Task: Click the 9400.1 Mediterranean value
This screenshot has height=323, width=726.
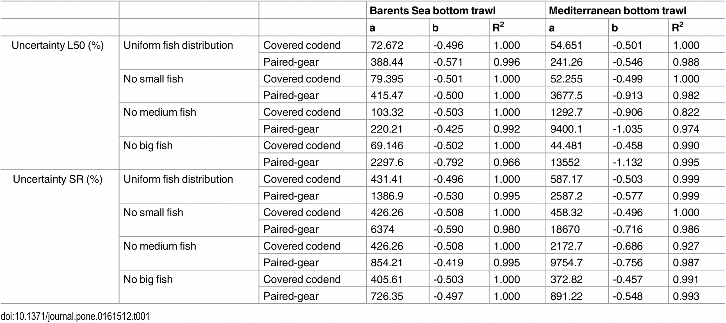Action: coord(566,129)
